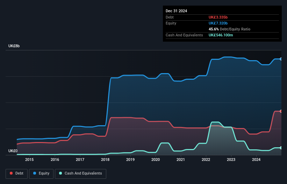The width and height of the screenshot is (287, 184).
Task: Click the UK£7.320b equity value
Action: pos(218,23)
